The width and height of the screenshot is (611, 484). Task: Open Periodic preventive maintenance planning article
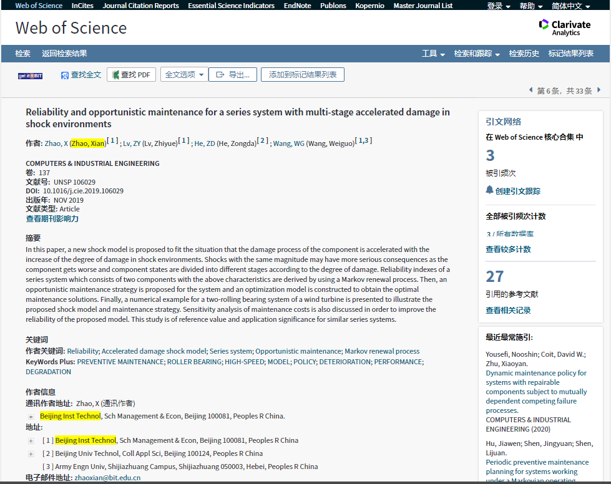[x=537, y=471]
